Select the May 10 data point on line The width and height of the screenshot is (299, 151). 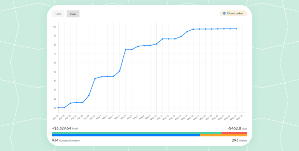[156, 44]
